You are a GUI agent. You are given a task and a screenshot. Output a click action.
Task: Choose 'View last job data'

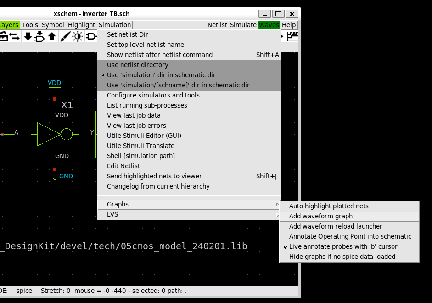tap(189, 115)
